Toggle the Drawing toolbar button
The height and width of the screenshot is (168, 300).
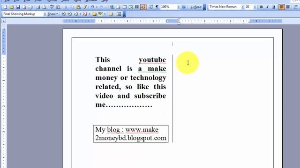click(143, 7)
